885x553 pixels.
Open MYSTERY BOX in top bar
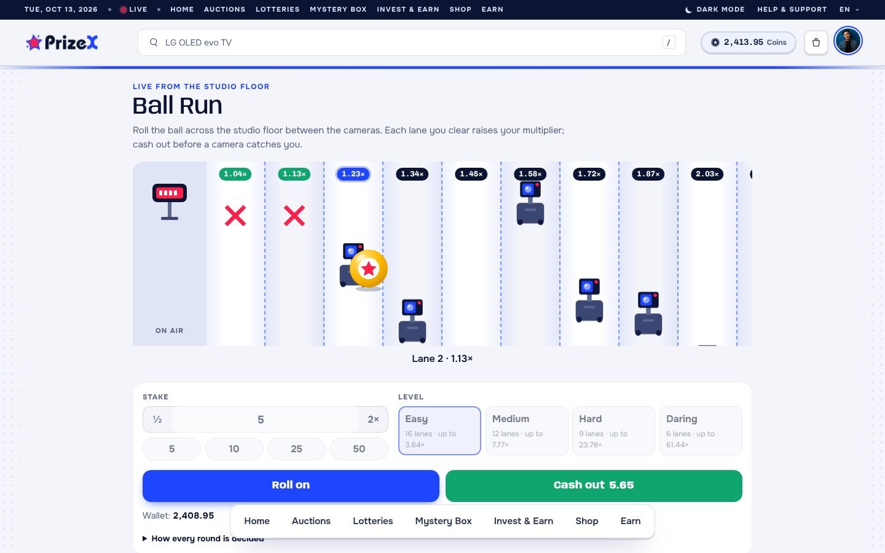338,10
